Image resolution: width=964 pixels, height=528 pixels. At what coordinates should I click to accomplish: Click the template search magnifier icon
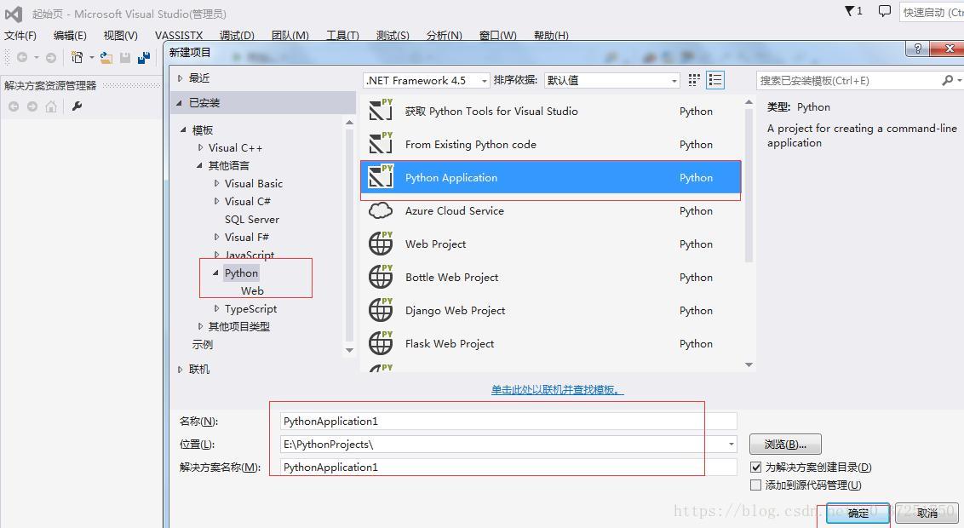[948, 80]
